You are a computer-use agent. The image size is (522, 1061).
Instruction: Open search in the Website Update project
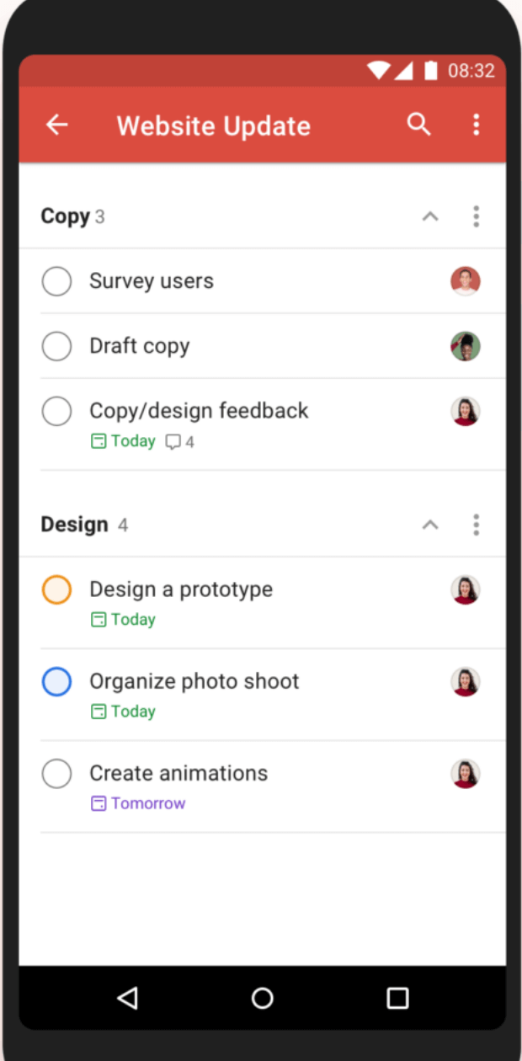(x=418, y=124)
